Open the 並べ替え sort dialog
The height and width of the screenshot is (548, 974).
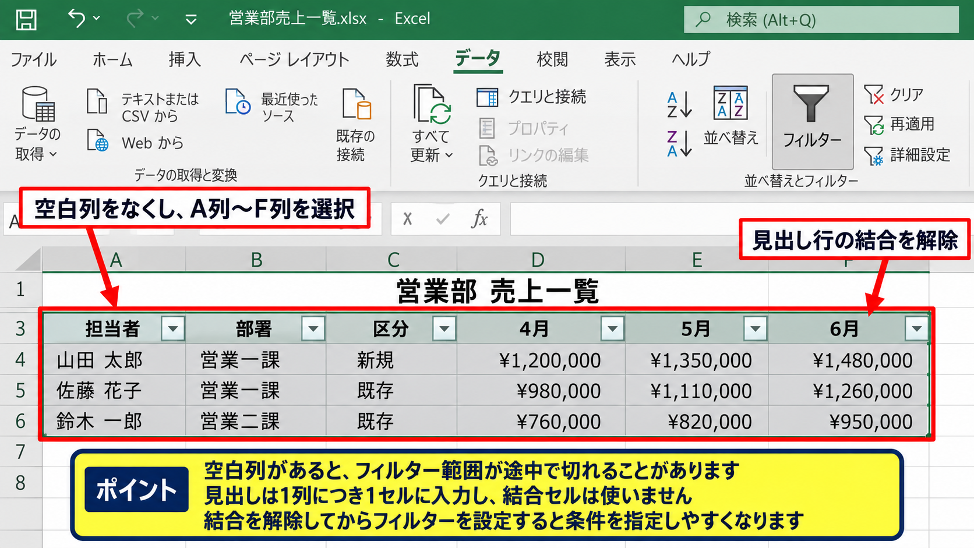tap(731, 116)
